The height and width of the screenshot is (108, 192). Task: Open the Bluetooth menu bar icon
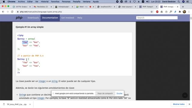130,1
